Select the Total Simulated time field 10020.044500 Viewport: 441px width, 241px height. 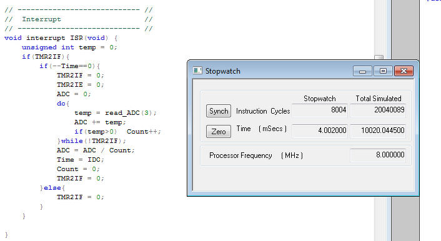[378, 130]
